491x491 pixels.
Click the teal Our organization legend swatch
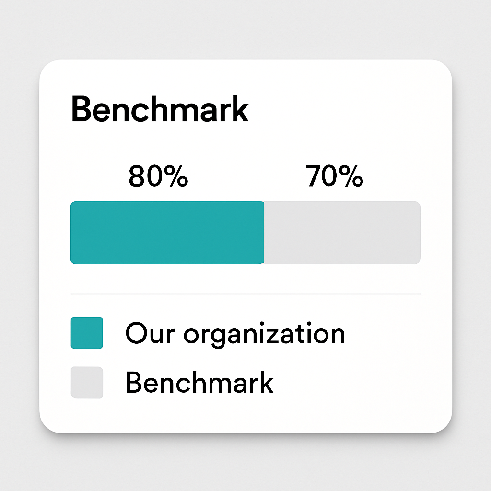(87, 333)
